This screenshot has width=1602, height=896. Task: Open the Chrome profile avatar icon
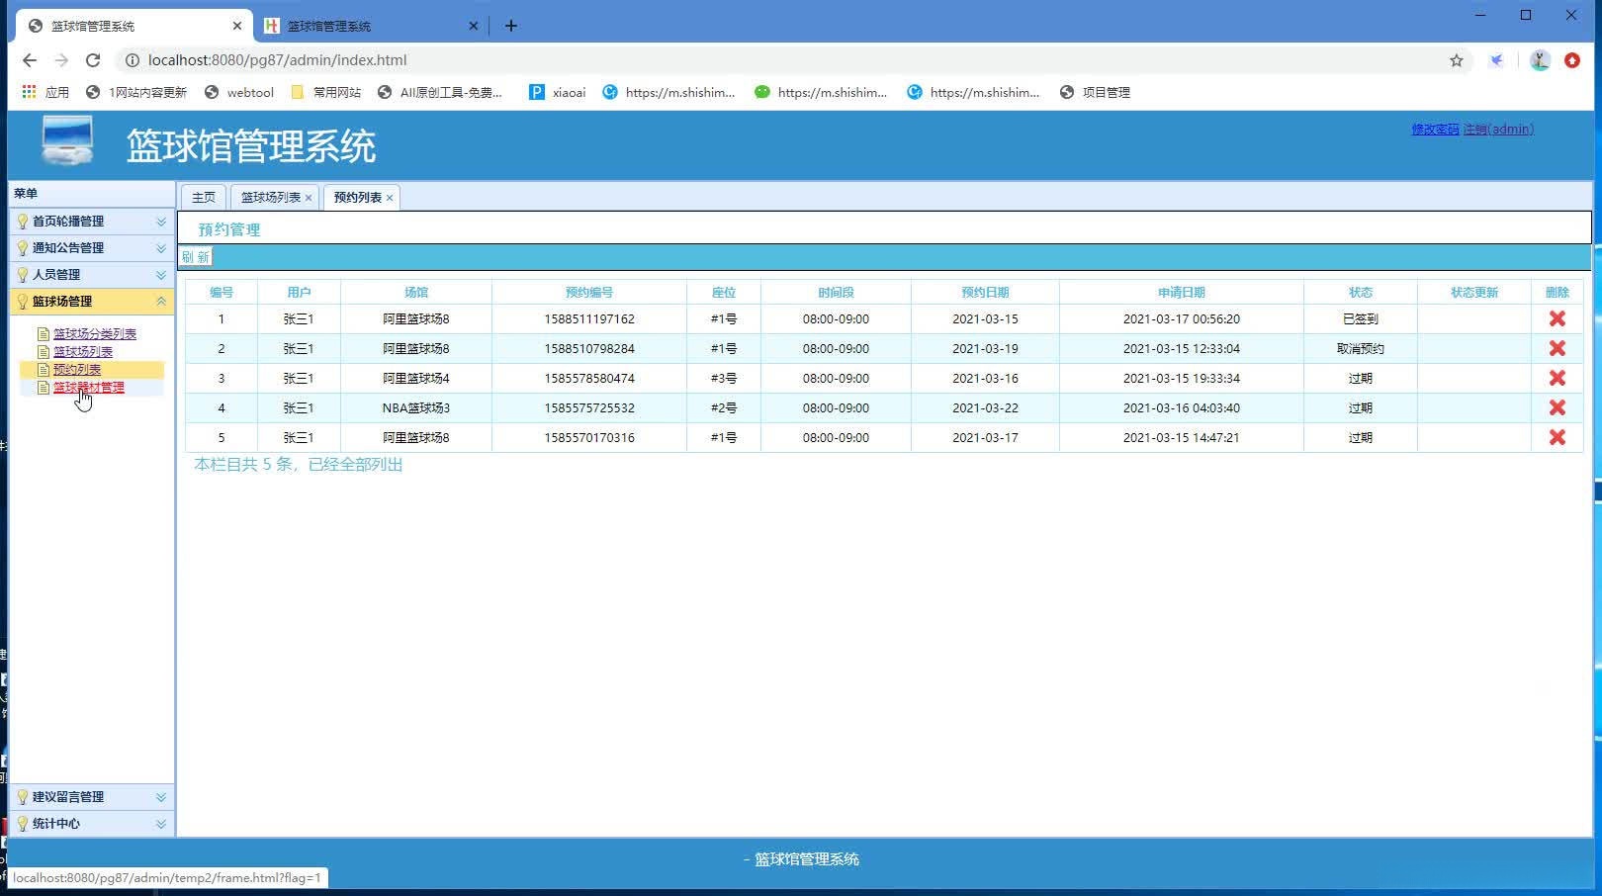pyautogui.click(x=1539, y=60)
